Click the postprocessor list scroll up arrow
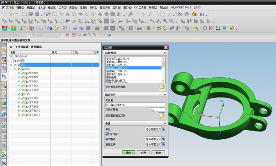The image size is (276, 166). pos(163,58)
